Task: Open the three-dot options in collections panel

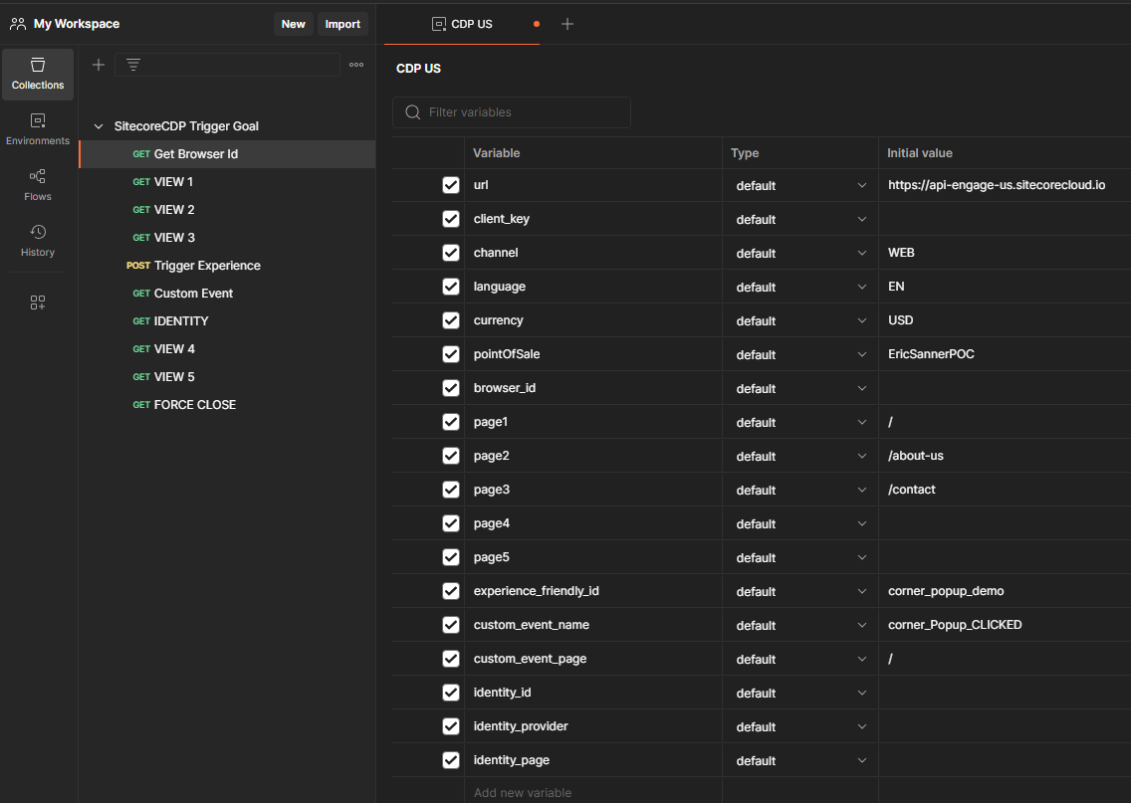Action: pos(356,65)
